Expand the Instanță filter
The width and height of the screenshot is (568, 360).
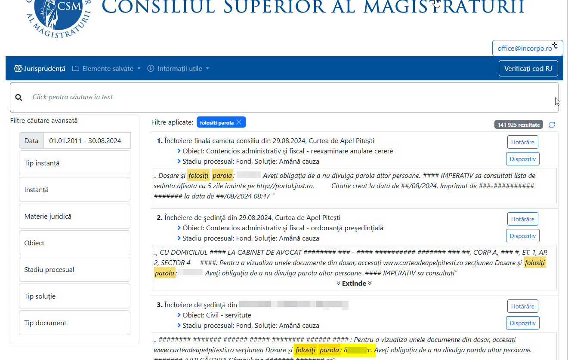click(74, 190)
